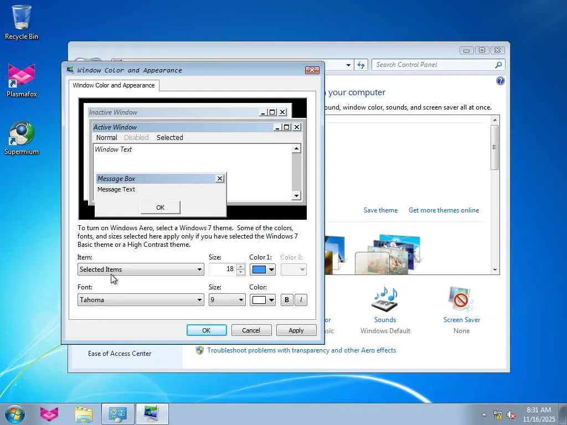Click the Apply button

(x=296, y=330)
